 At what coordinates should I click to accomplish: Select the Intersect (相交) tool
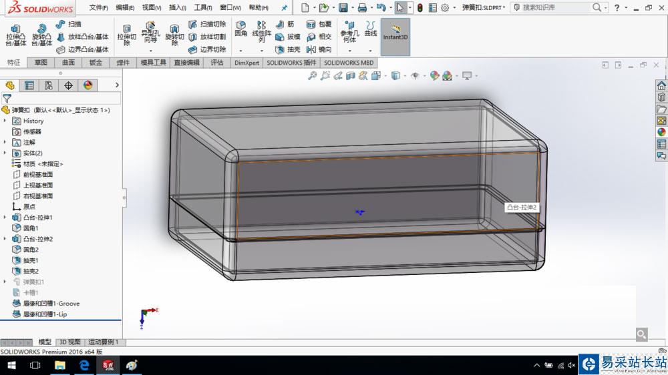click(x=319, y=37)
